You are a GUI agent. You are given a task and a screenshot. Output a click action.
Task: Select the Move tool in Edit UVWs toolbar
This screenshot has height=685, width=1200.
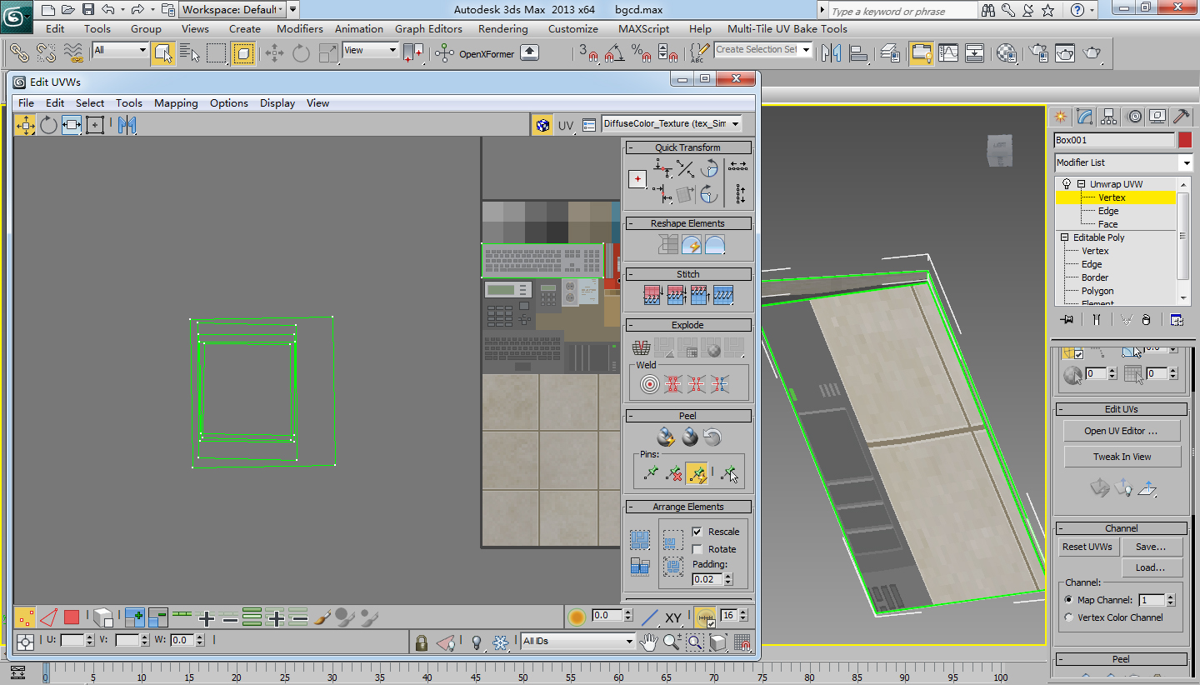[25, 125]
